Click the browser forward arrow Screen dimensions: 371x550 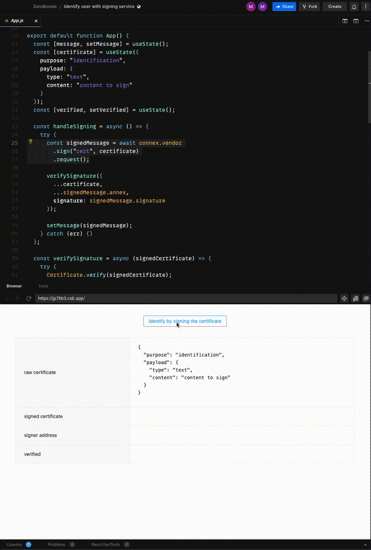pyautogui.click(x=18, y=298)
